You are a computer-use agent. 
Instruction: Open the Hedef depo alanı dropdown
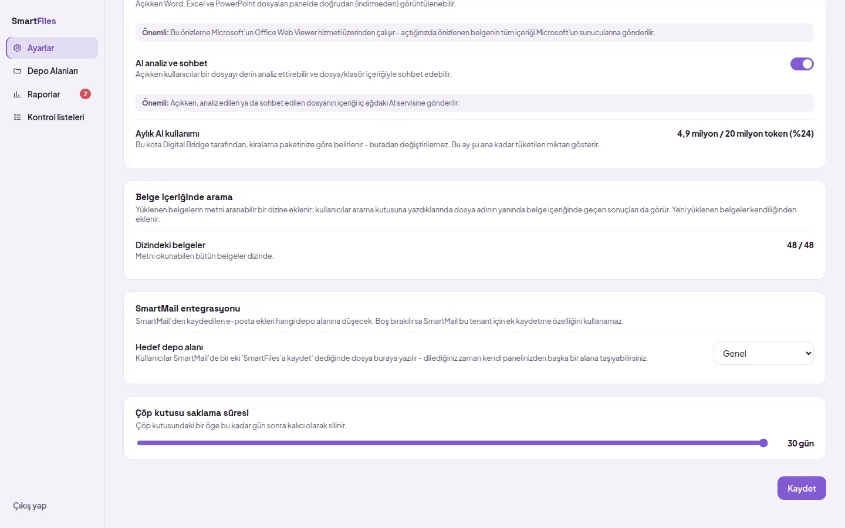763,353
